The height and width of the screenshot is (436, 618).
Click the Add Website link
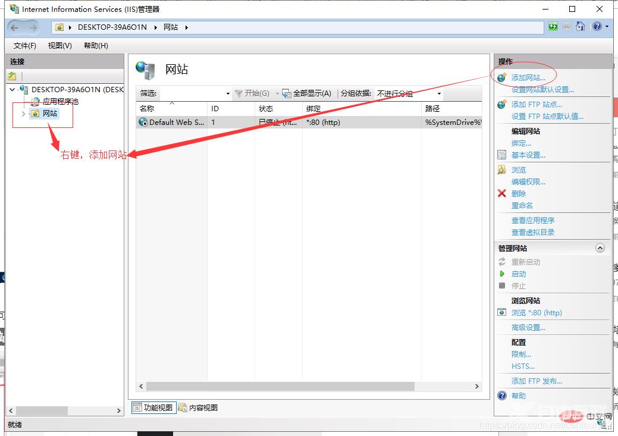(x=528, y=78)
